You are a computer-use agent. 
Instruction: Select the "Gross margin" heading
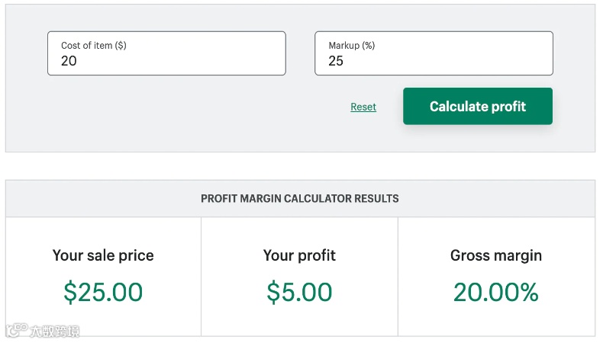(x=496, y=255)
